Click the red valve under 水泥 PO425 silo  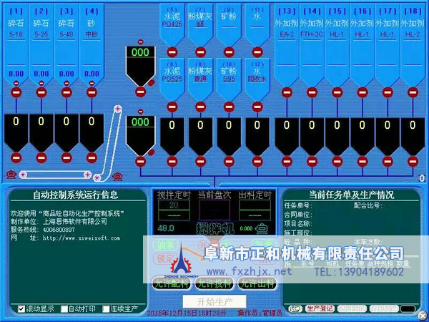click(x=172, y=52)
